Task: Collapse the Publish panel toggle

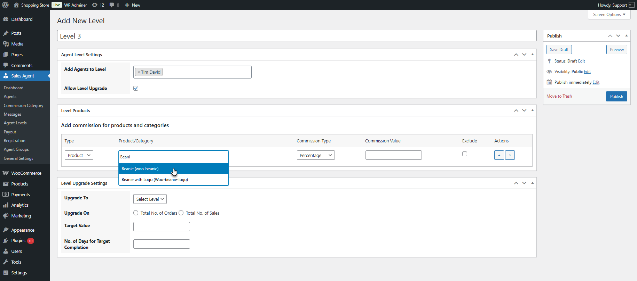Action: tap(627, 36)
